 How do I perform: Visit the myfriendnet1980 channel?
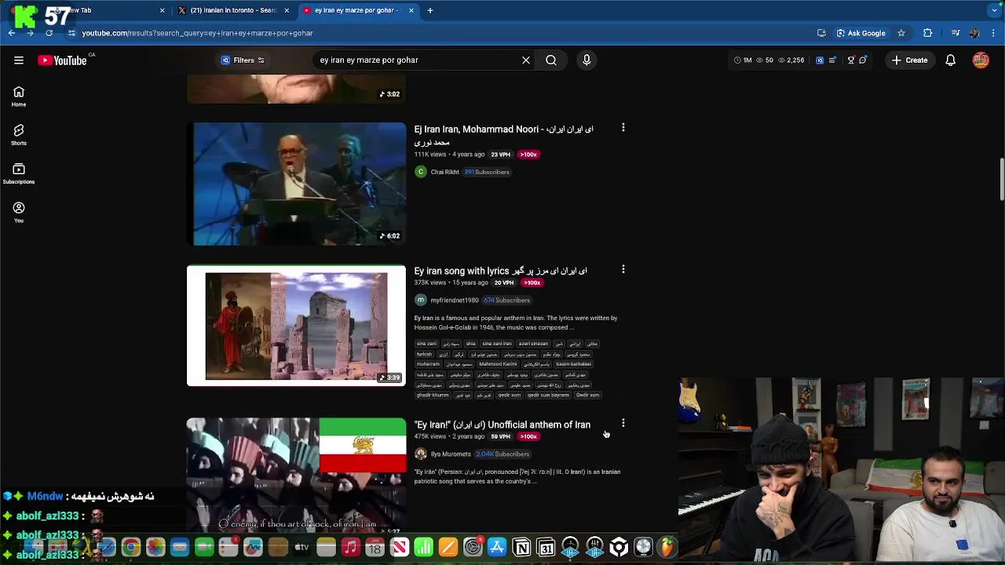pyautogui.click(x=454, y=300)
